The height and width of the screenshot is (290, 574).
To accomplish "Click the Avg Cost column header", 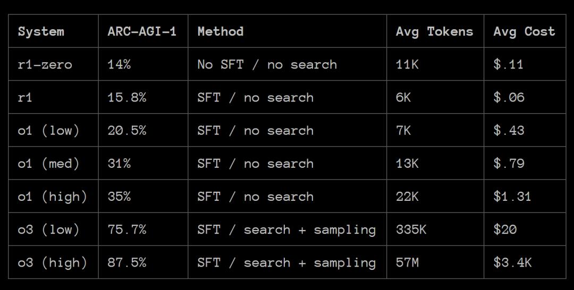I will [524, 31].
